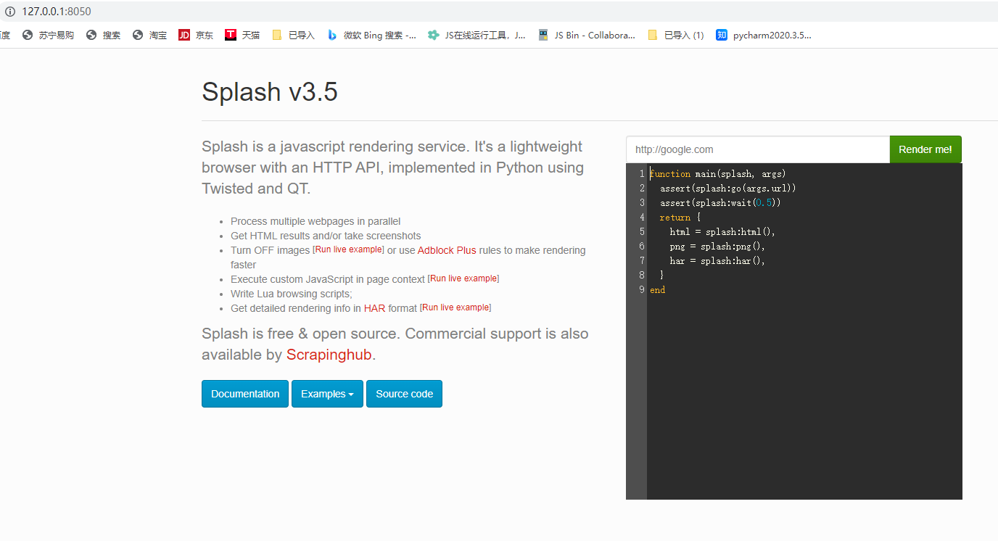998x541 pixels.
Task: Open the 天猫 bookmark
Action: click(242, 35)
